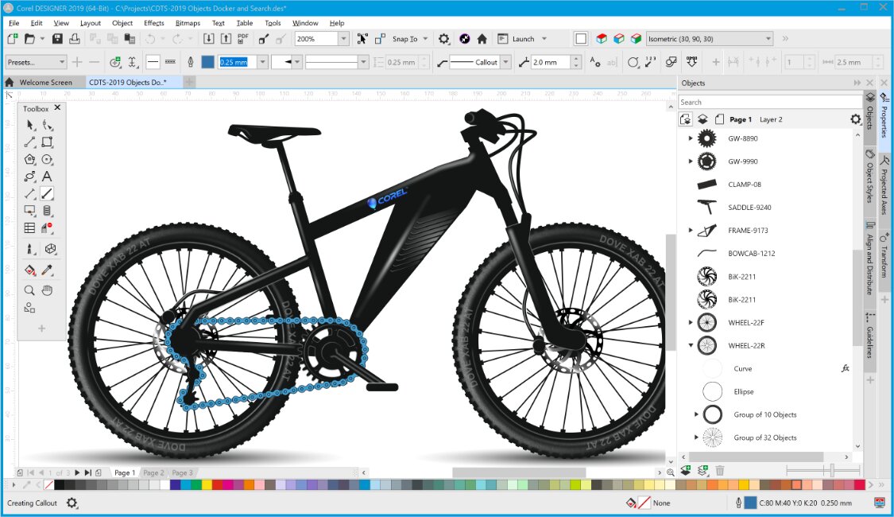Choose the cylinder shape tool in Toolbox
894x517 pixels.
coord(48,211)
